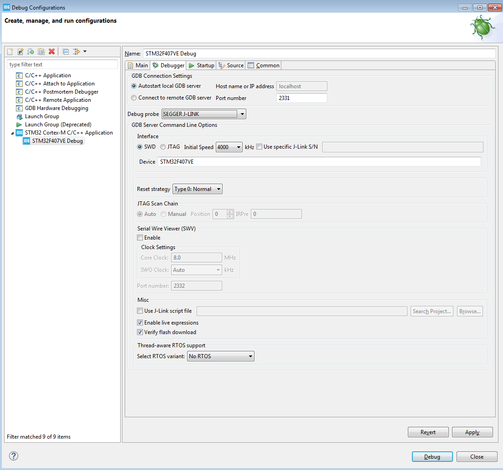Screen dimensions: 503x470
Task: Click the New prototype icon
Action: pos(20,52)
